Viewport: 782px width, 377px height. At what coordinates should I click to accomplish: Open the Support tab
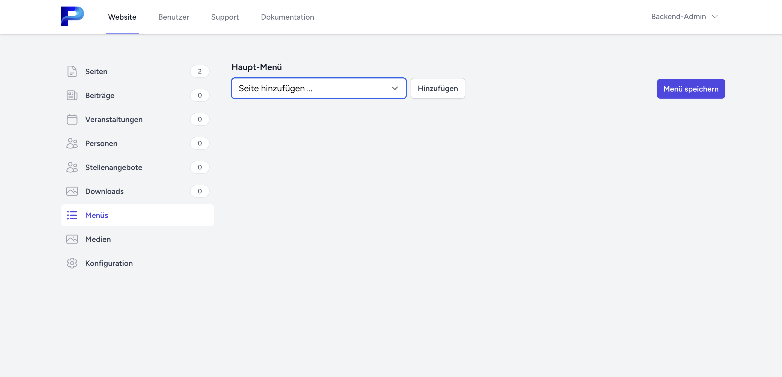click(225, 17)
